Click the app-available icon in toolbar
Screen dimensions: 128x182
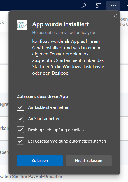(99, 6)
